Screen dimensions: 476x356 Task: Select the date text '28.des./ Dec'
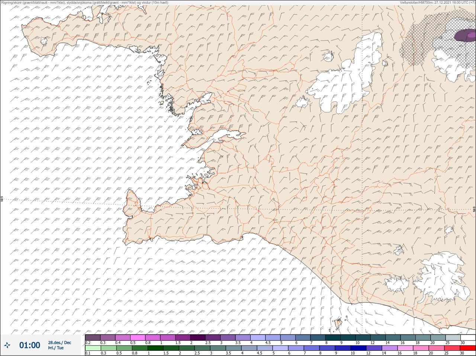point(59,343)
